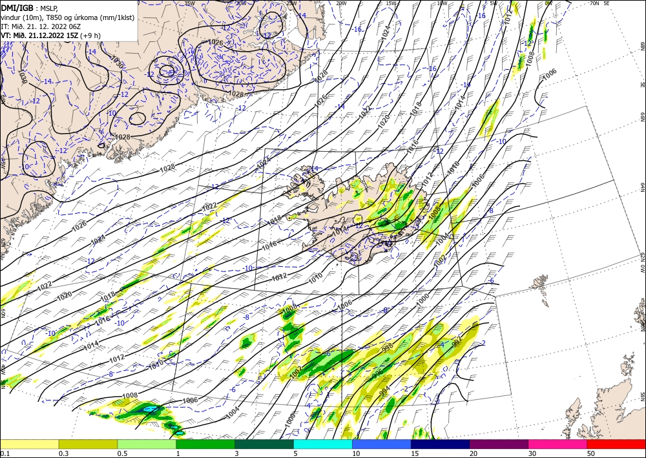Click the "64N" latitude label on right edge
The image size is (646, 458).
point(642,187)
